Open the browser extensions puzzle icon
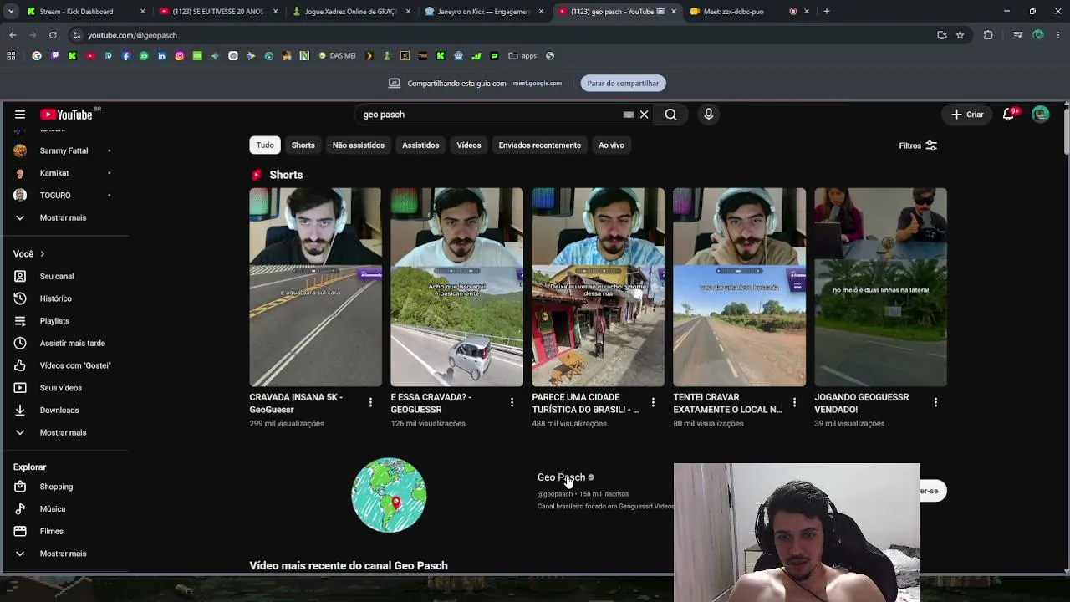The width and height of the screenshot is (1070, 602). tap(988, 35)
